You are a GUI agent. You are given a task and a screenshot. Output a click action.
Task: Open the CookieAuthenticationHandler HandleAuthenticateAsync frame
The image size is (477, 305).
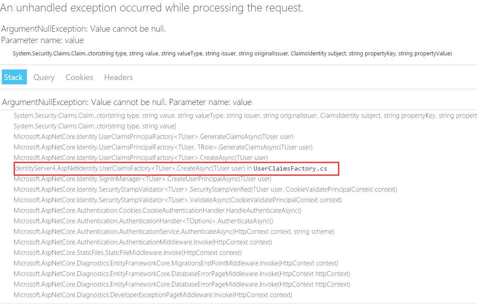click(158, 211)
